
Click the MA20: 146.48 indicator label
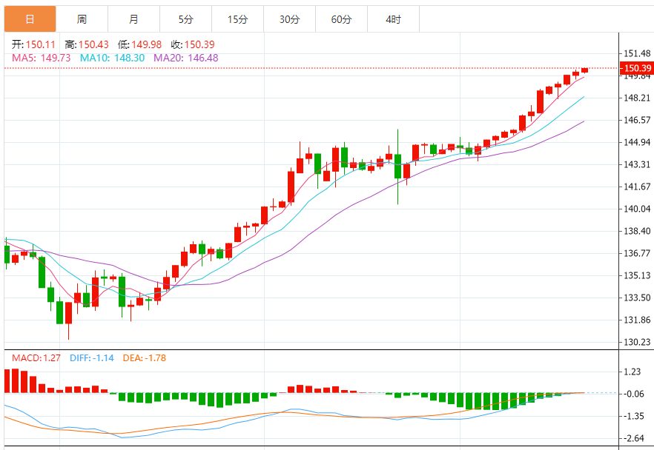point(185,58)
